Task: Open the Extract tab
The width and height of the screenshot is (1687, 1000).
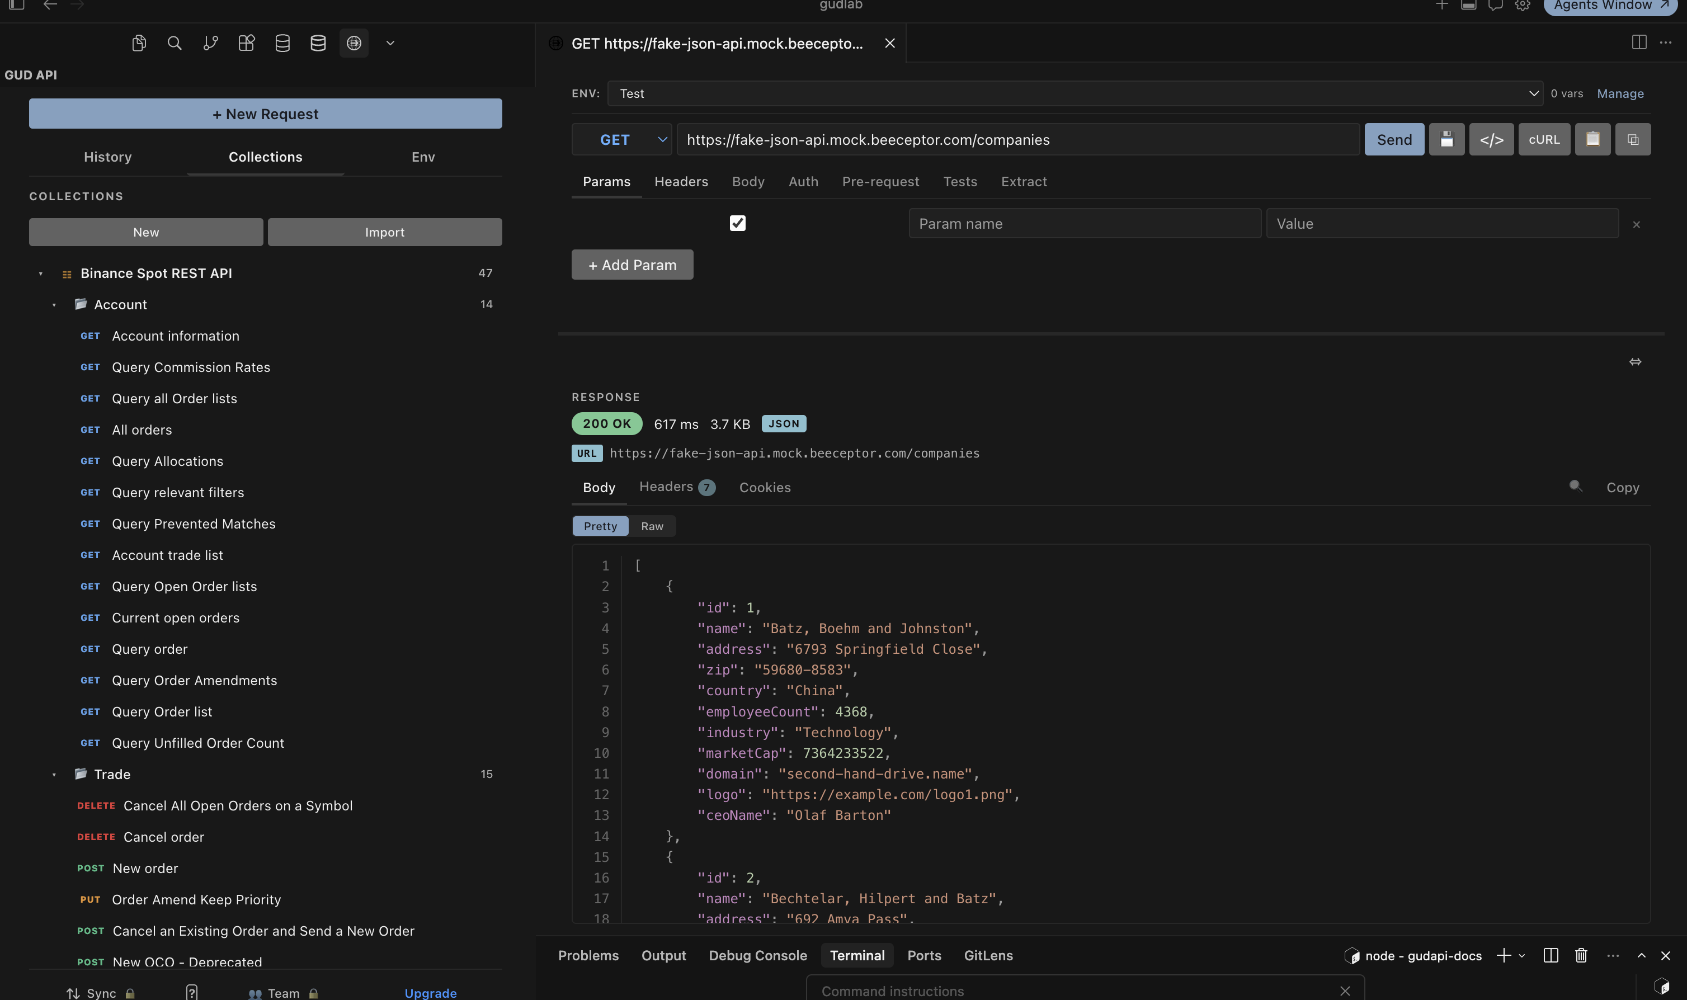Action: pyautogui.click(x=1024, y=181)
